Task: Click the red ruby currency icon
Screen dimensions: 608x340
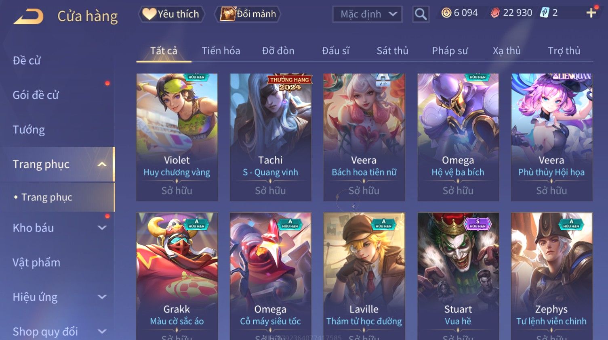Action: [x=495, y=13]
